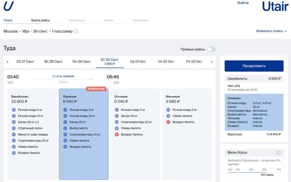Click info icon in Мили Status panel

pos(279,153)
